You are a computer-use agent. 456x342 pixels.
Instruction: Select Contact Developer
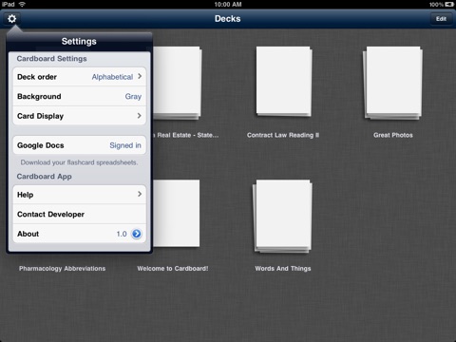(80, 214)
